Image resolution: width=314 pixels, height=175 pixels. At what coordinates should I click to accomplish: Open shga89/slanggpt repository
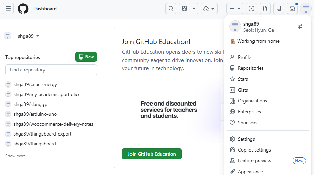[31, 104]
